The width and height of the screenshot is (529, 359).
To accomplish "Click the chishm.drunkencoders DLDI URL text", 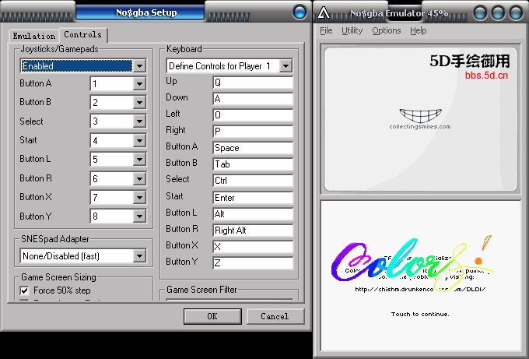I will click(420, 289).
